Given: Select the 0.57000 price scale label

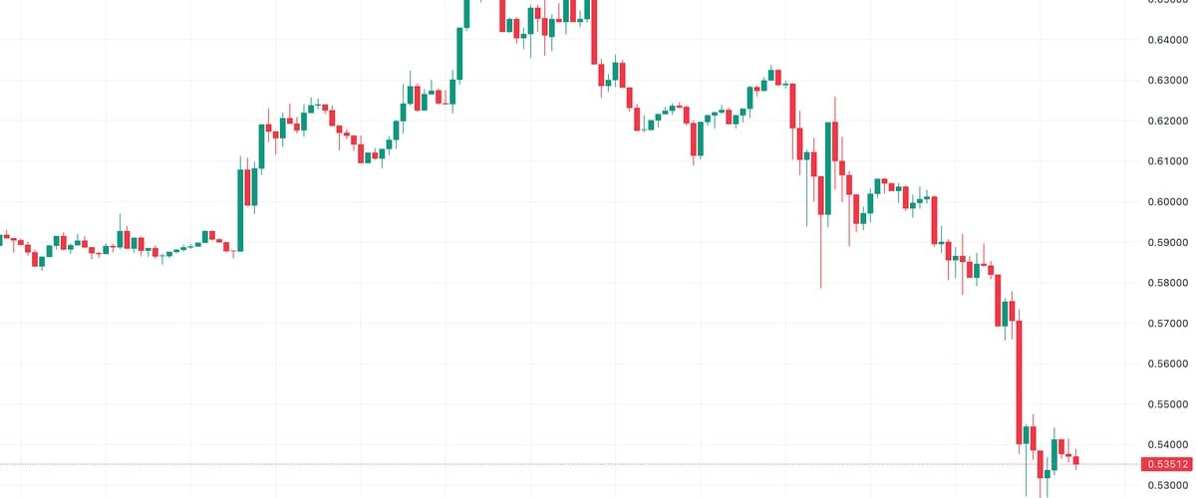Looking at the screenshot, I should pos(1167,324).
